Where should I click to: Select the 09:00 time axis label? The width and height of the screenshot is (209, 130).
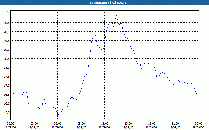pos(81,124)
